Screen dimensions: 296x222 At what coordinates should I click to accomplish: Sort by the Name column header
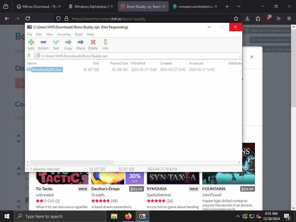tap(32, 63)
